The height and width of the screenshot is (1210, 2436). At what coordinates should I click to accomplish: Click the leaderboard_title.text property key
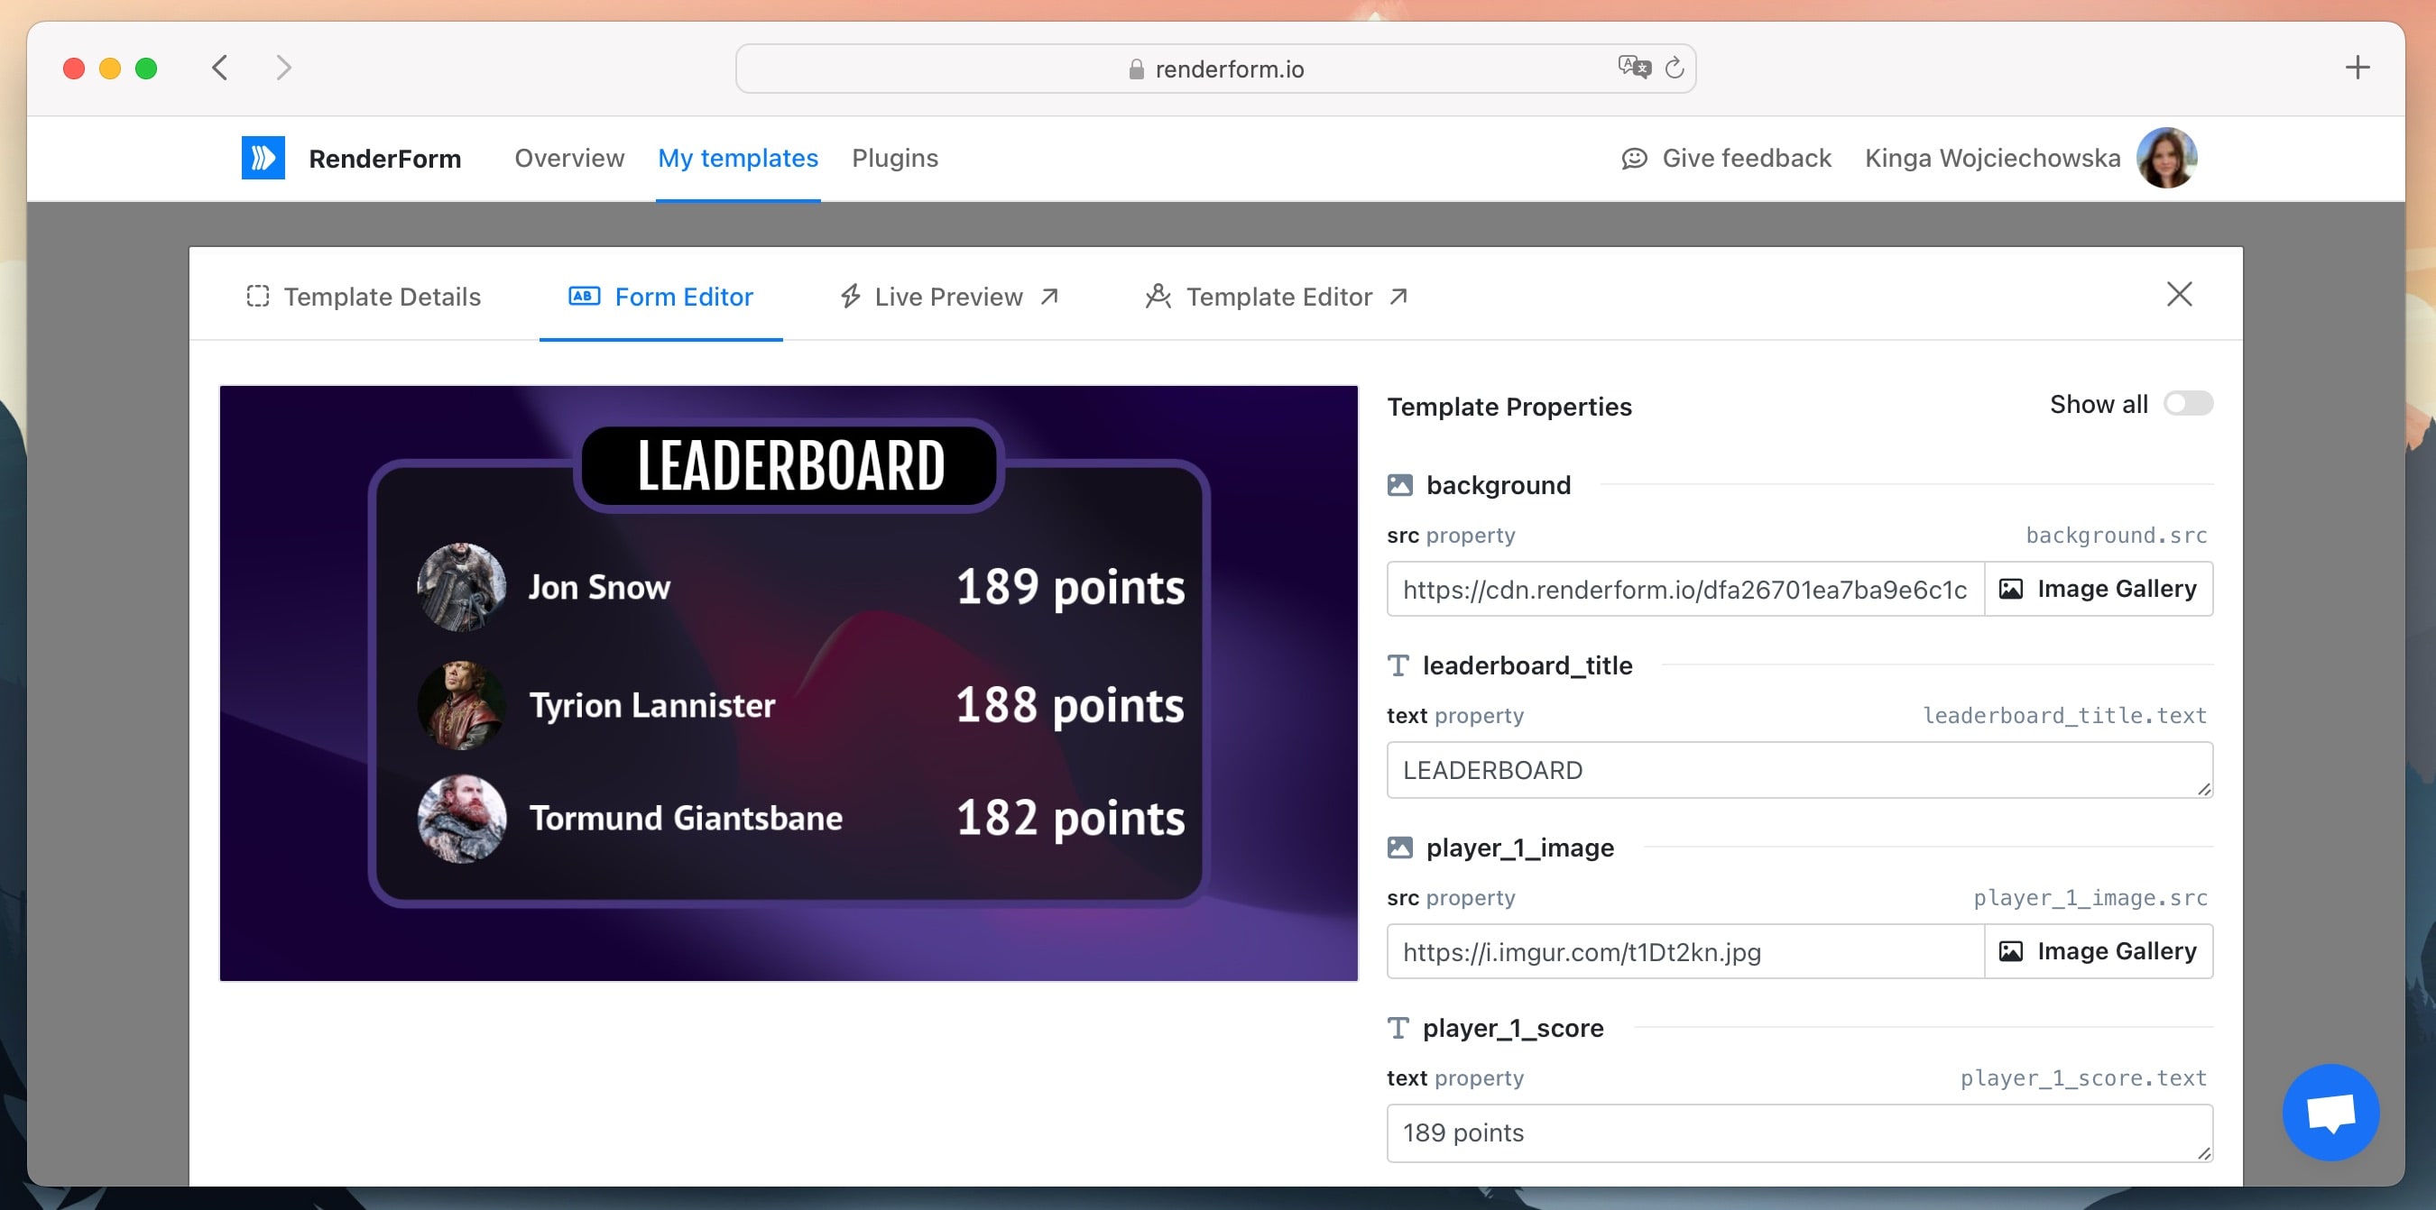coord(2065,716)
